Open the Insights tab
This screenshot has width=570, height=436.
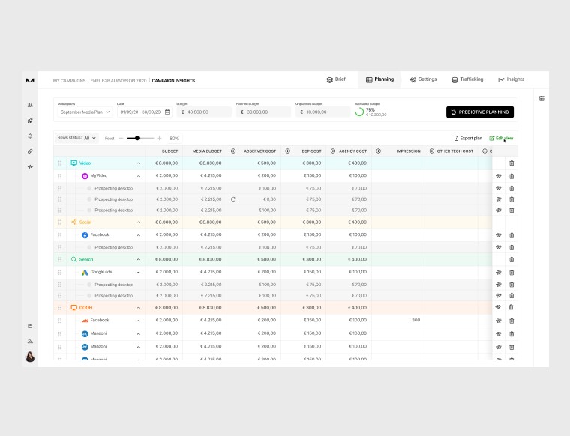(x=511, y=79)
